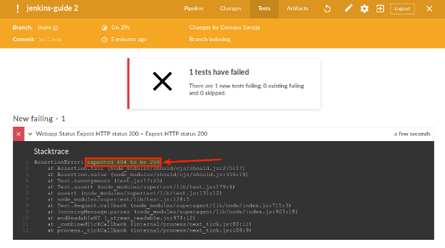
Task: Open commit 5e113cd link
Action: [50, 40]
